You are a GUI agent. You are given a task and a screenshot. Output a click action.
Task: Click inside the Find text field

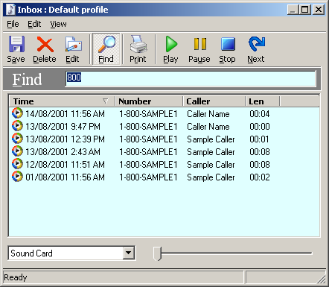(191, 79)
